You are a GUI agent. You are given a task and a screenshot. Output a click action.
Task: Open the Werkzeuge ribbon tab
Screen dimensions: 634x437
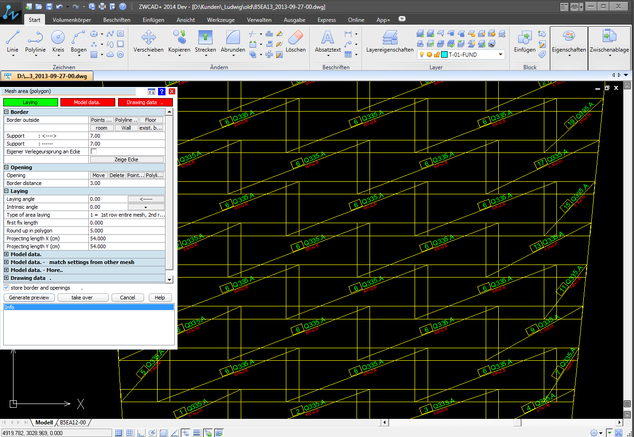[221, 20]
